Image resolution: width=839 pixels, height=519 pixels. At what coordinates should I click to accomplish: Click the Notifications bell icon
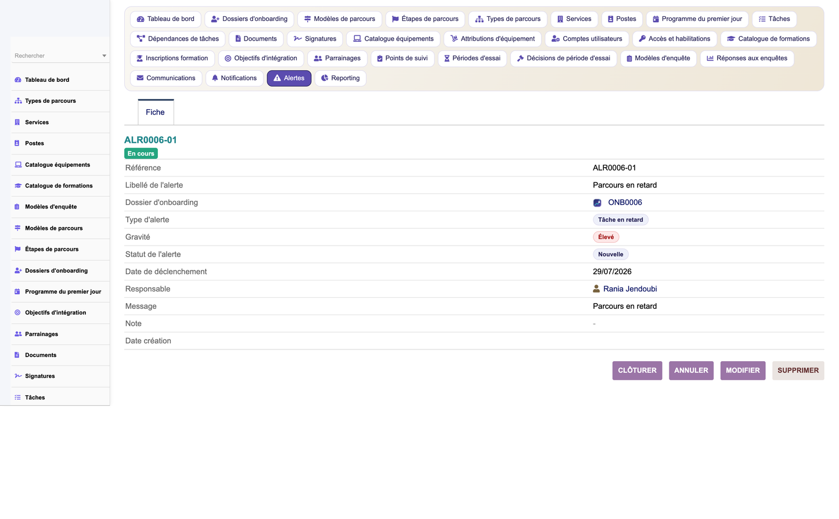point(215,78)
